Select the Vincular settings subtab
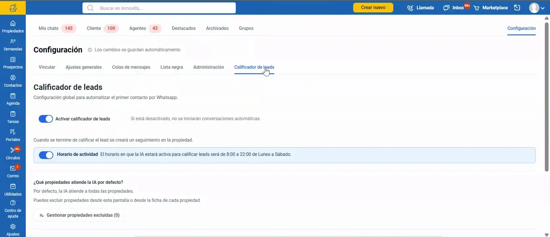The width and height of the screenshot is (550, 237). (47, 67)
